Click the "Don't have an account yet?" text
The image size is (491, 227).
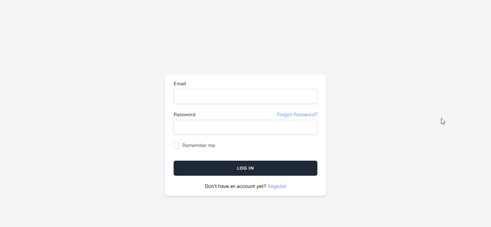coord(235,186)
